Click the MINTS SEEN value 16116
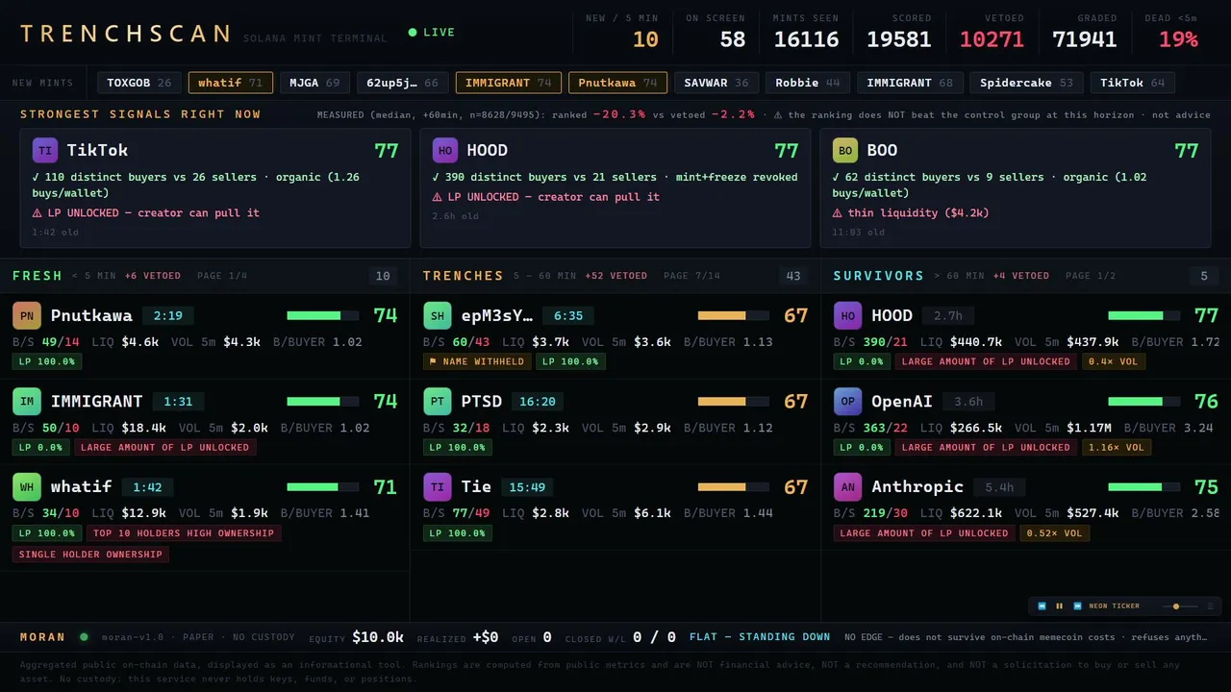 [x=806, y=39]
